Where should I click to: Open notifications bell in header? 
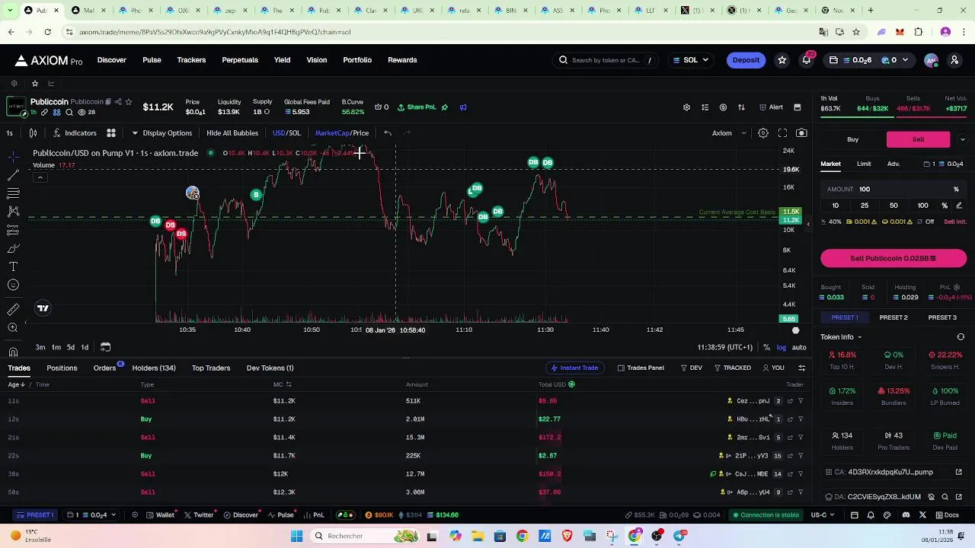coord(807,60)
